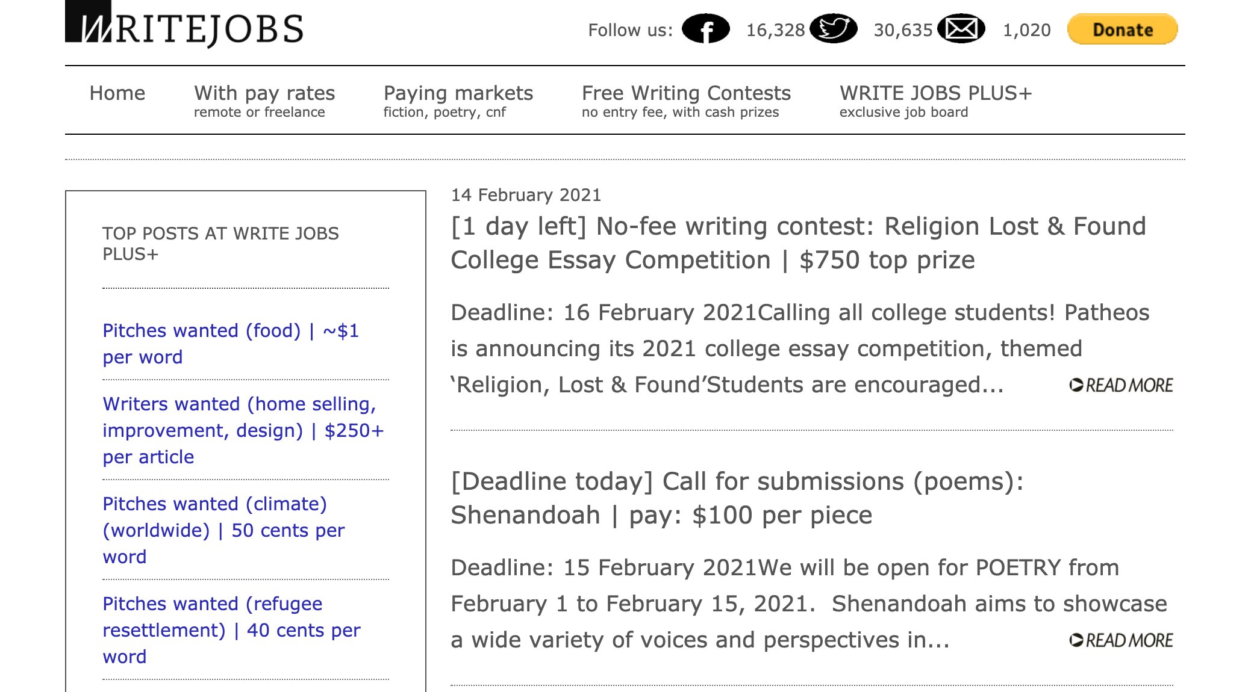Click READ MORE arrow on Religion essay post
Viewport: 1254px width, 692px height.
pos(1121,385)
